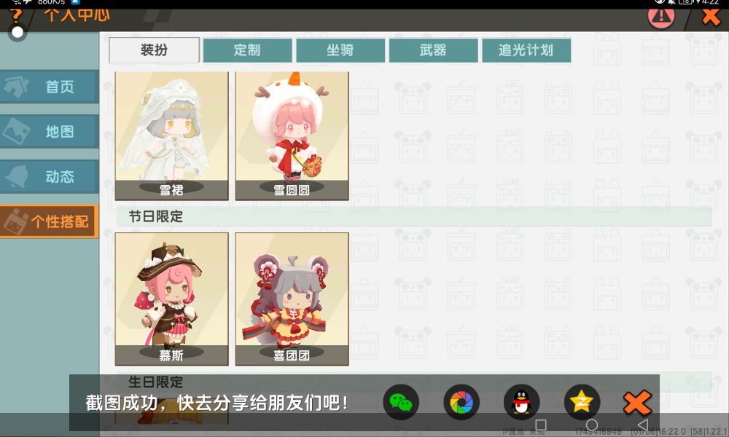Share screenshot via WeChat icon
This screenshot has height=437, width=729.
pos(401,402)
